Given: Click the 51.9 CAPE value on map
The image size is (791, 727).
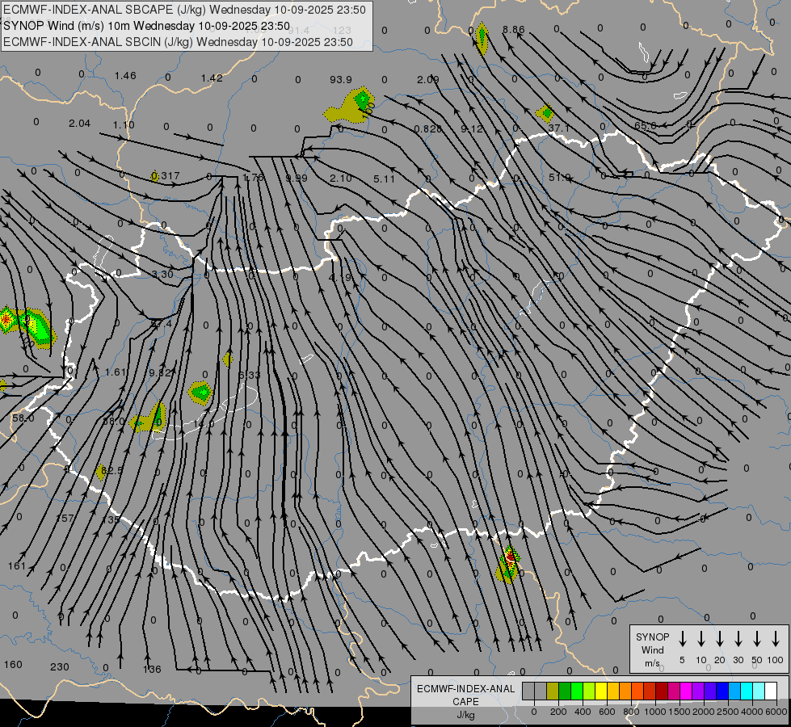Looking at the screenshot, I should [560, 177].
